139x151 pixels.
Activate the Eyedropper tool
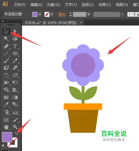coord(6,104)
